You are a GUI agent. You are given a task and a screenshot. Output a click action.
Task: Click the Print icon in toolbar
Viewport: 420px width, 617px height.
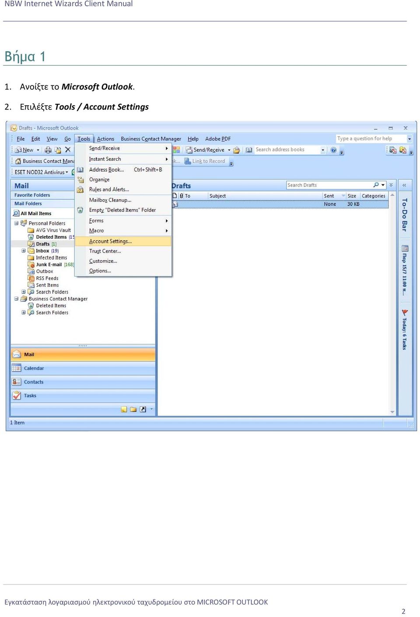coord(48,150)
